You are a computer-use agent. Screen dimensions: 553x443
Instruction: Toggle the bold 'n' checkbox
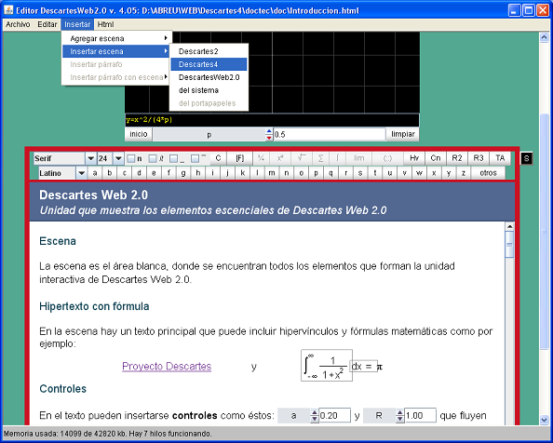tap(131, 159)
